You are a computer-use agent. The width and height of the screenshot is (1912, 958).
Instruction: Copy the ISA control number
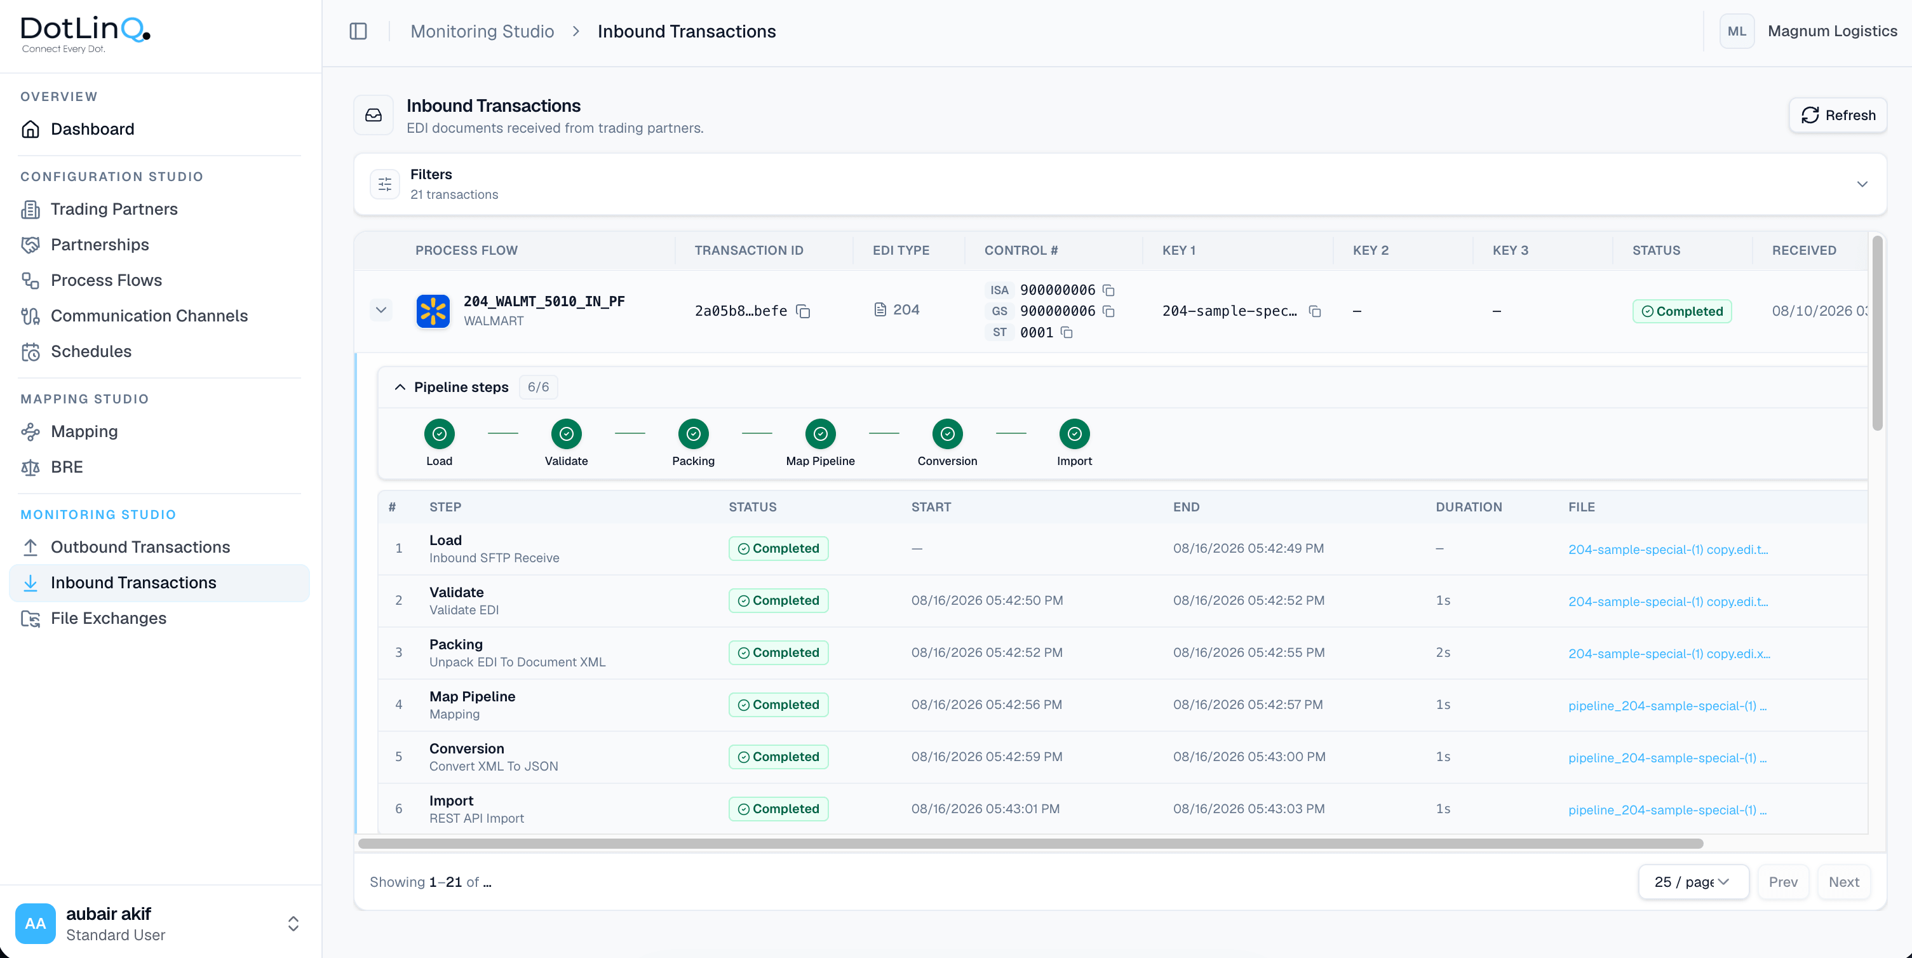[x=1108, y=290]
